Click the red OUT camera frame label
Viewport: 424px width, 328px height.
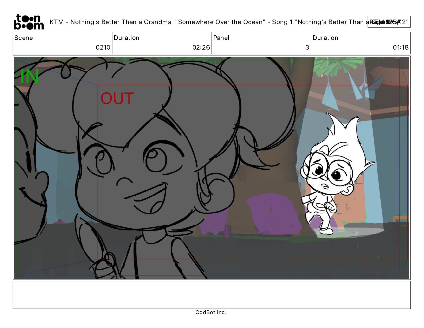(x=117, y=98)
